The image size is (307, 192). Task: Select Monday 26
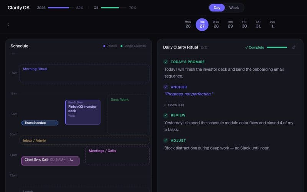[x=188, y=24]
